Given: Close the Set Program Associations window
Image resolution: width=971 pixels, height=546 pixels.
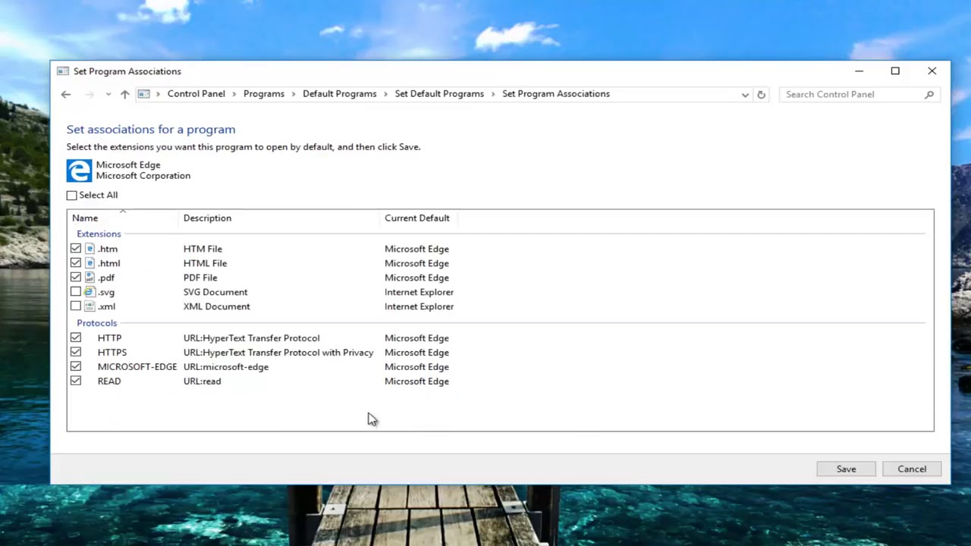Looking at the screenshot, I should point(932,71).
